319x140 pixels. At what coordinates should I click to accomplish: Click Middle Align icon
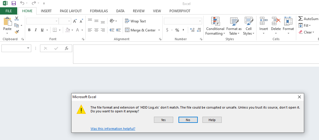(x=96, y=21)
